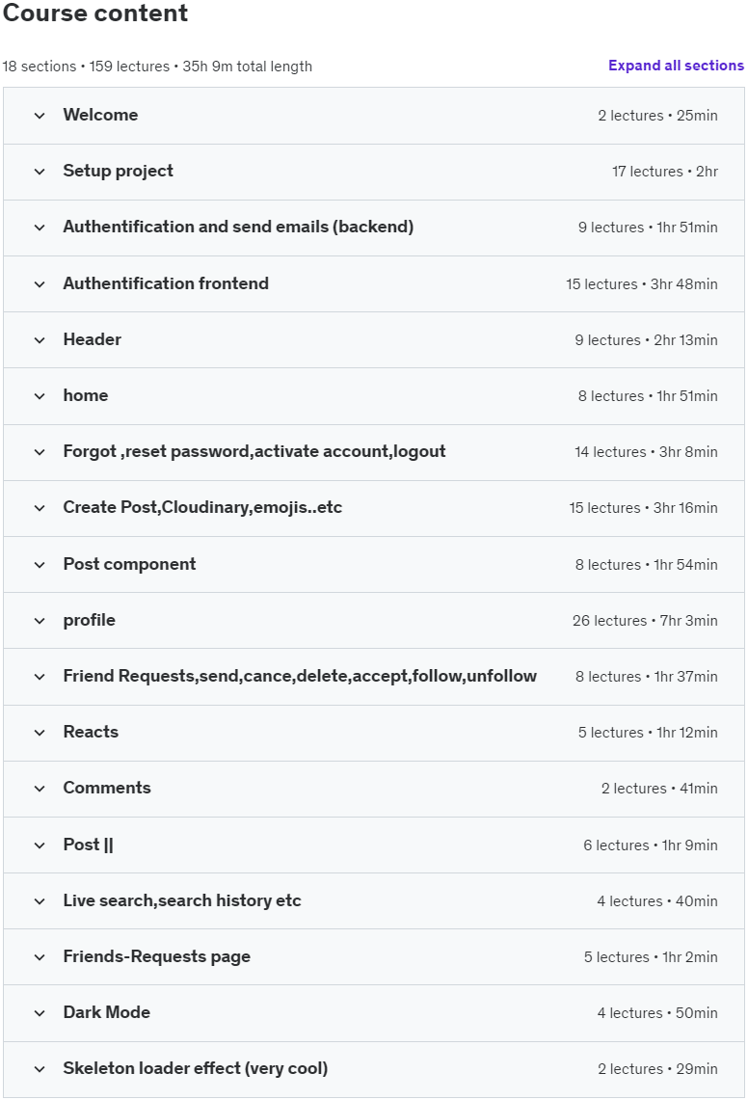The image size is (748, 1100).
Task: Open Skeleton loader effect (very cool) section
Action: pyautogui.click(x=195, y=1068)
